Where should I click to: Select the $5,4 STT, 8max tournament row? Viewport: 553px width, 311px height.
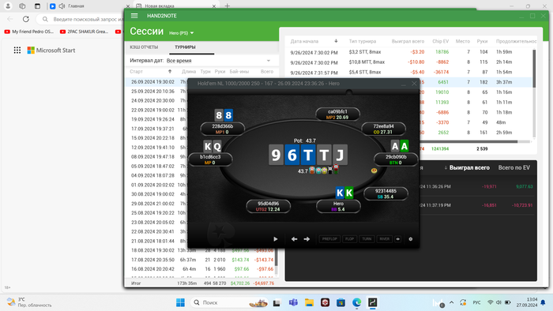click(409, 72)
